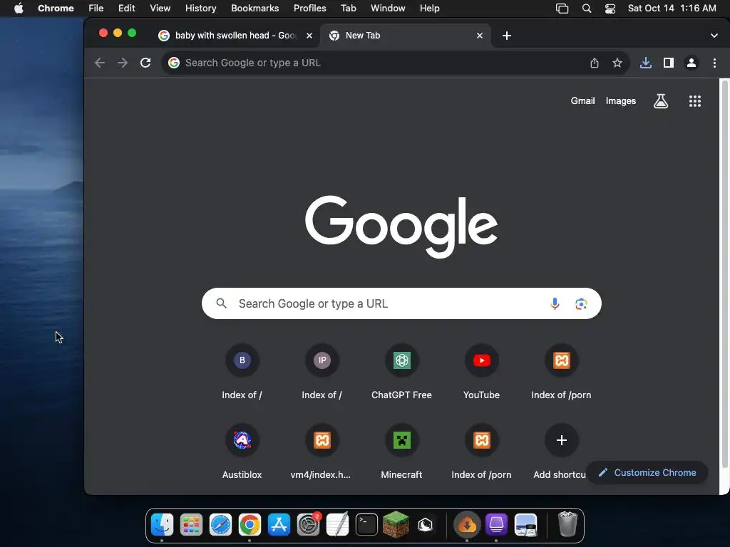Viewport: 730px width, 547px height.
Task: Open the Chrome application menu
Action: coord(56,9)
